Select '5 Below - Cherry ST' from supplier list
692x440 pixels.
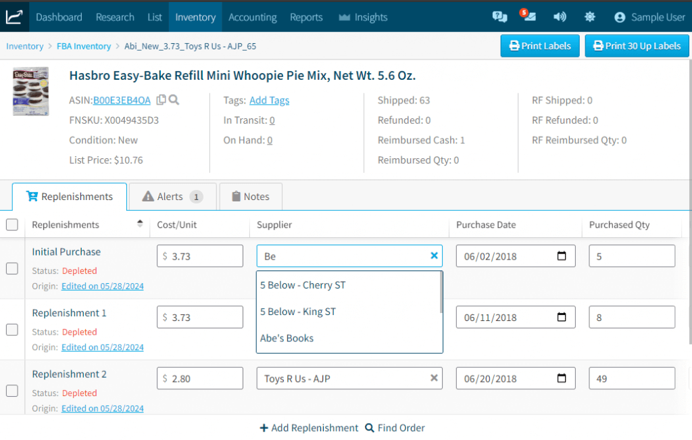[303, 285]
